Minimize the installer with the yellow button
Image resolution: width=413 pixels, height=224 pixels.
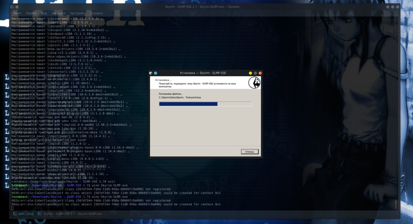point(250,73)
